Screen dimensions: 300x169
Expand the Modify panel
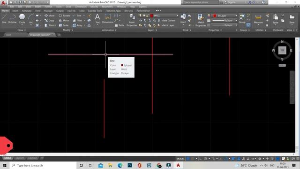click(68, 30)
